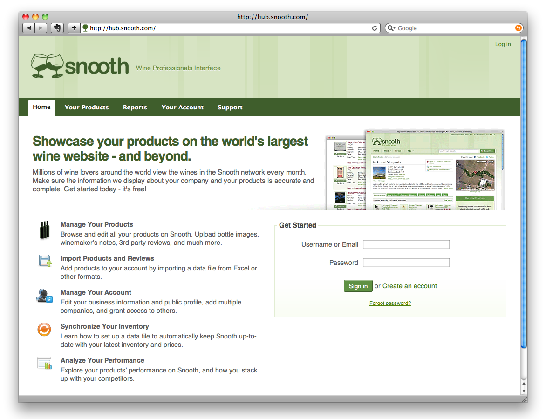Click the Snooth wine glasses logo

[x=80, y=66]
